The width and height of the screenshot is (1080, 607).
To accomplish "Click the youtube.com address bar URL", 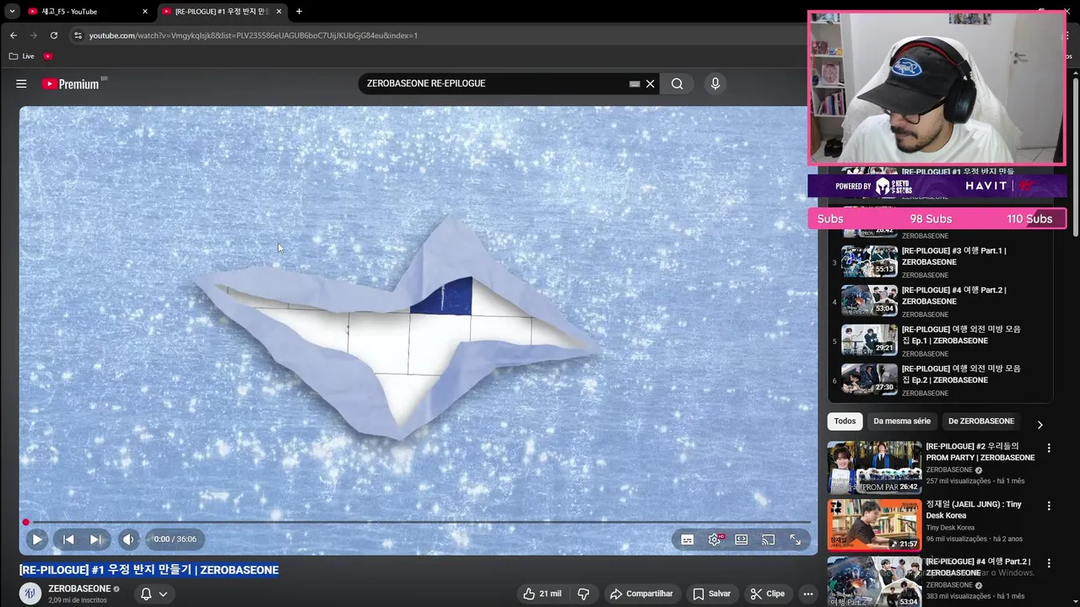I will (253, 35).
